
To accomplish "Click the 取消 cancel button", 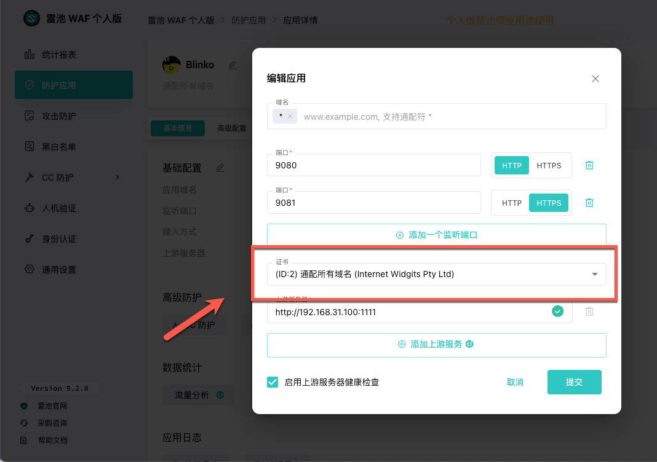I will (515, 382).
